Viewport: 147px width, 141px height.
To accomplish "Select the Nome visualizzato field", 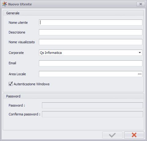I will point(91,42).
